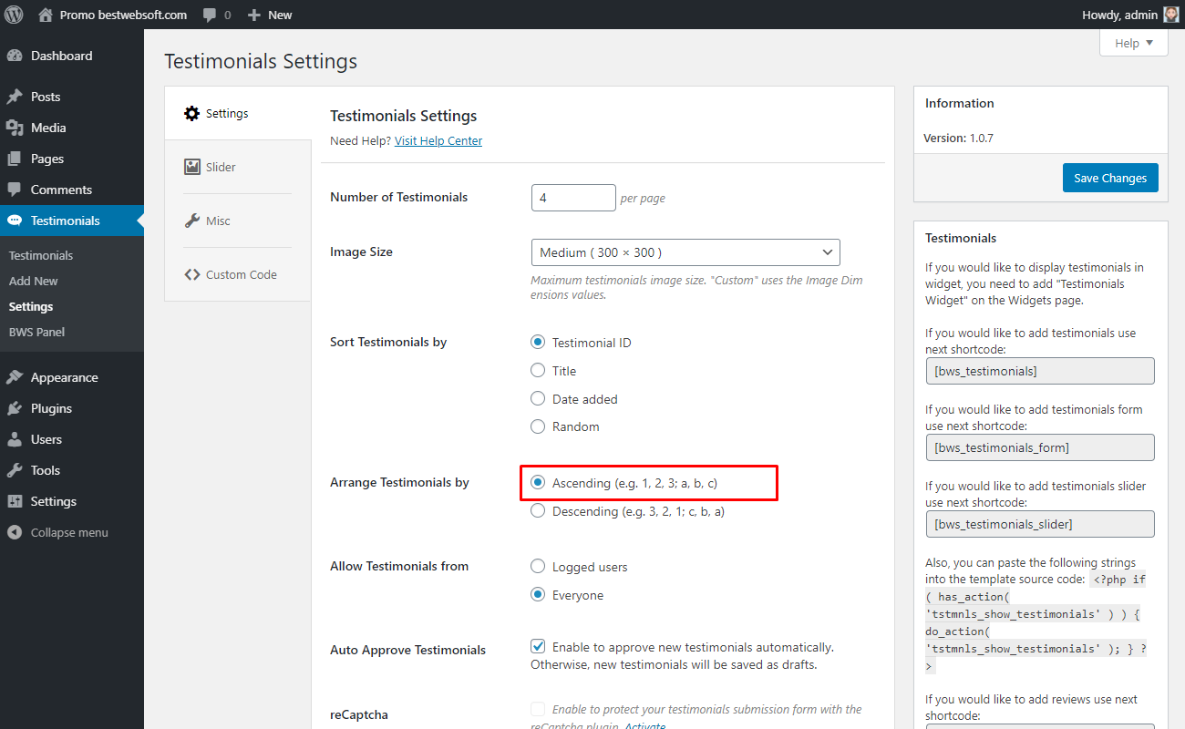Open Plugins menu item

coord(71,408)
